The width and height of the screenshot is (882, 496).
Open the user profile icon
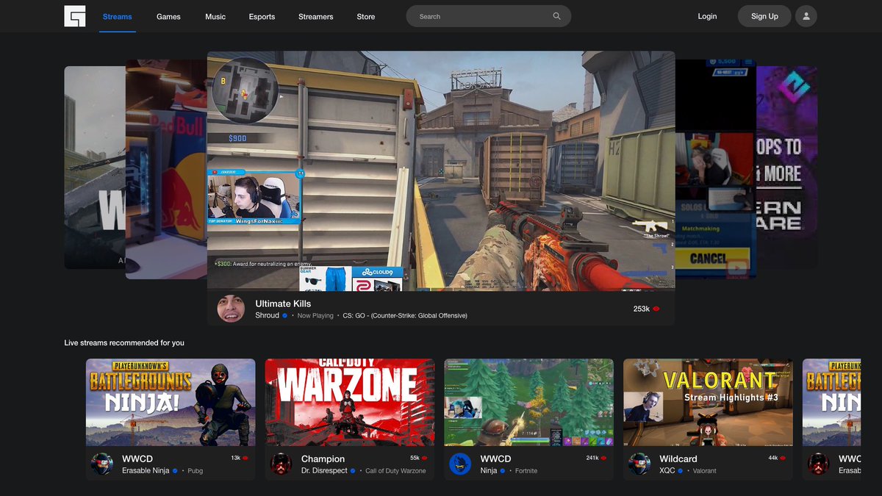coord(806,16)
